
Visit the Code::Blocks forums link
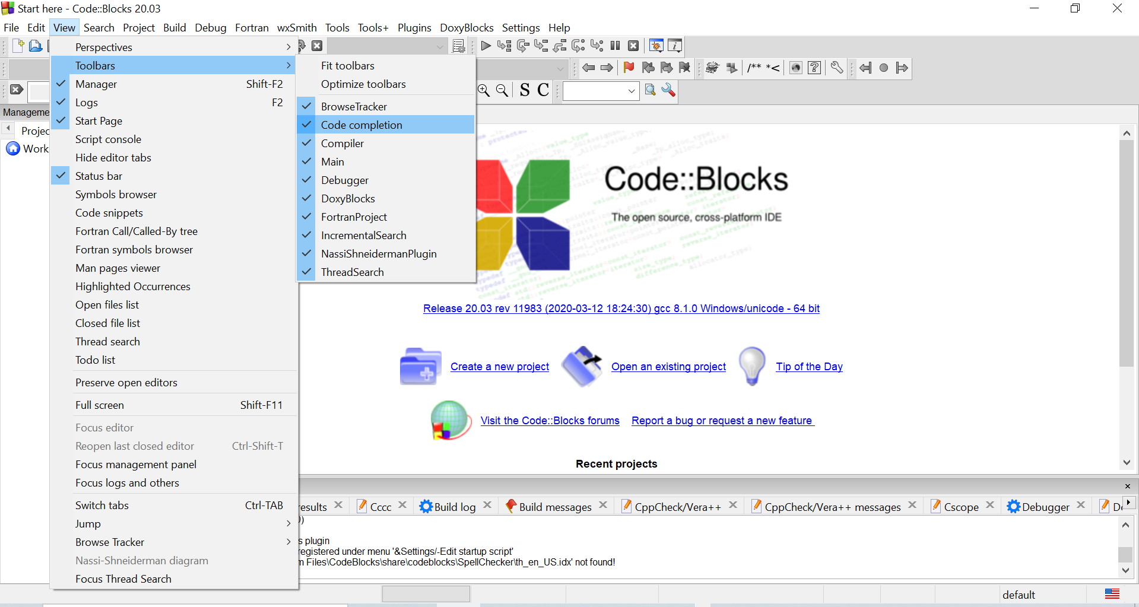[550, 421]
